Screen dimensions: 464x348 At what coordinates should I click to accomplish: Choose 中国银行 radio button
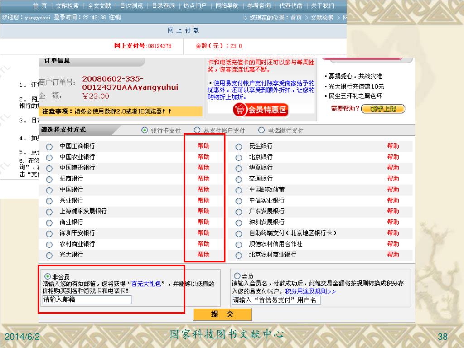(x=49, y=190)
